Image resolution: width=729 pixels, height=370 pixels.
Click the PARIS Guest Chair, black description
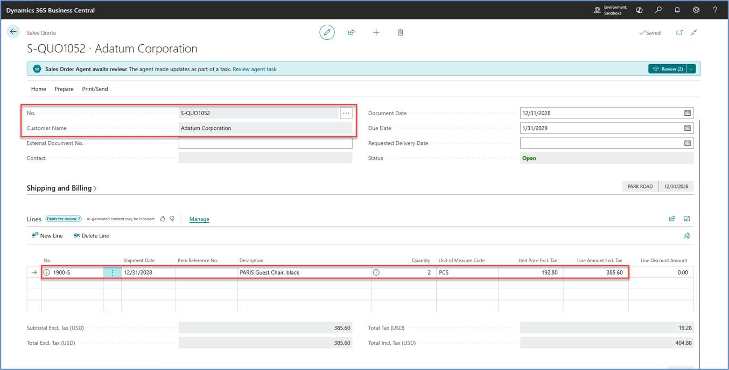pyautogui.click(x=269, y=273)
